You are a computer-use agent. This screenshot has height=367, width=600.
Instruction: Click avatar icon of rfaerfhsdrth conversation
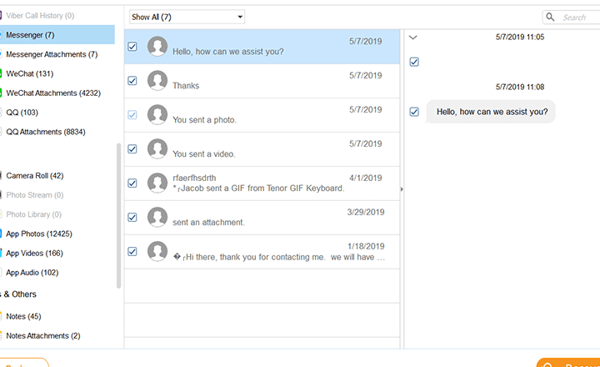[157, 183]
